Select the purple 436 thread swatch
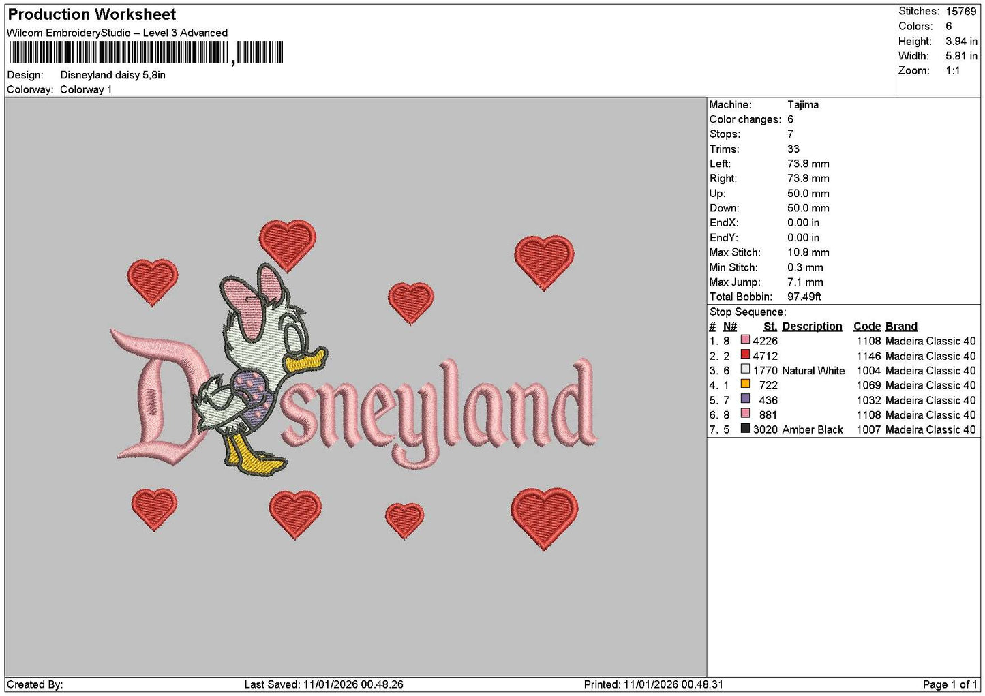 tap(745, 399)
